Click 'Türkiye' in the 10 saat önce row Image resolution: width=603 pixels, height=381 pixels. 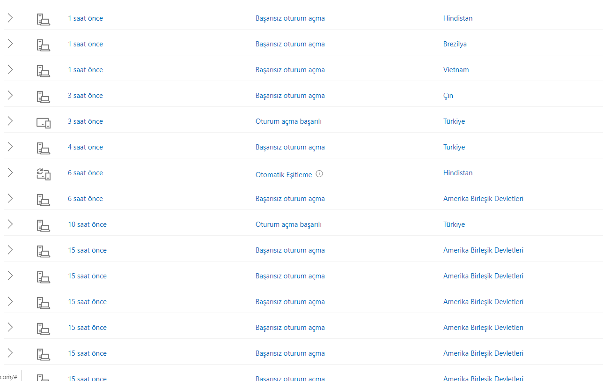[454, 224]
